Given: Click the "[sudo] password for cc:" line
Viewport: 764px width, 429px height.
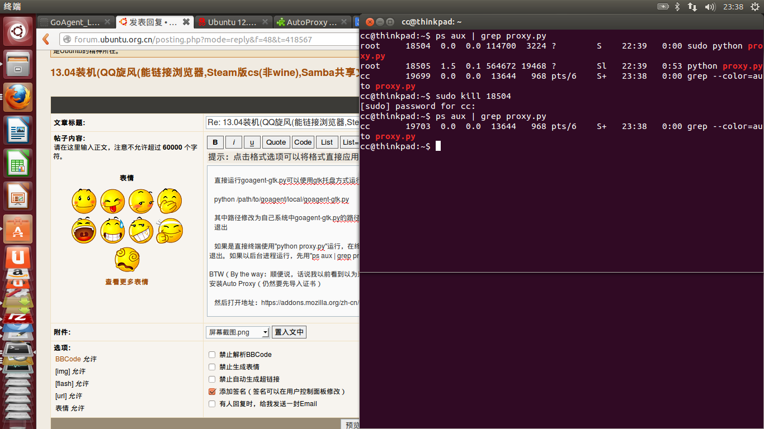Looking at the screenshot, I should [418, 106].
